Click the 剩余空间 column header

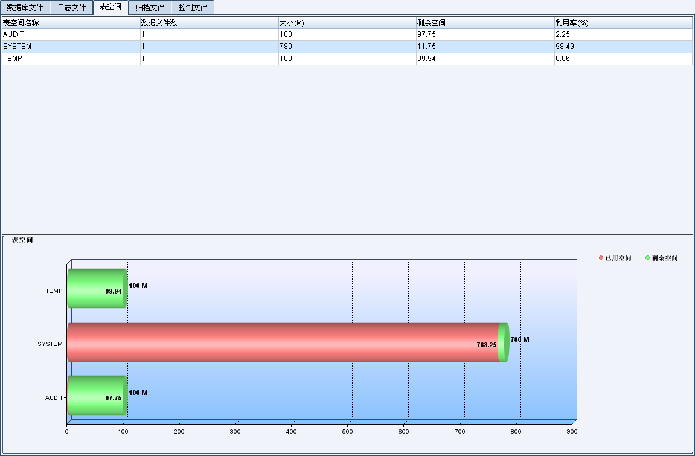coord(485,23)
